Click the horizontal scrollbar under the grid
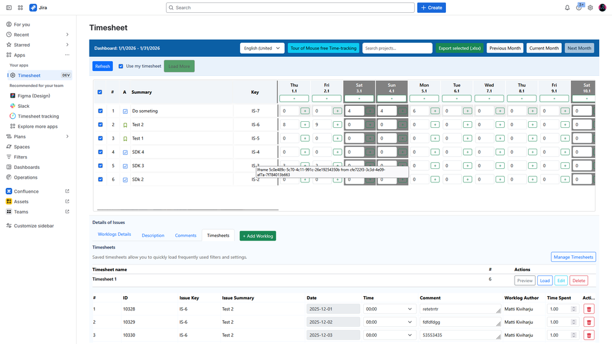The height and width of the screenshot is (344, 612). tap(187, 210)
